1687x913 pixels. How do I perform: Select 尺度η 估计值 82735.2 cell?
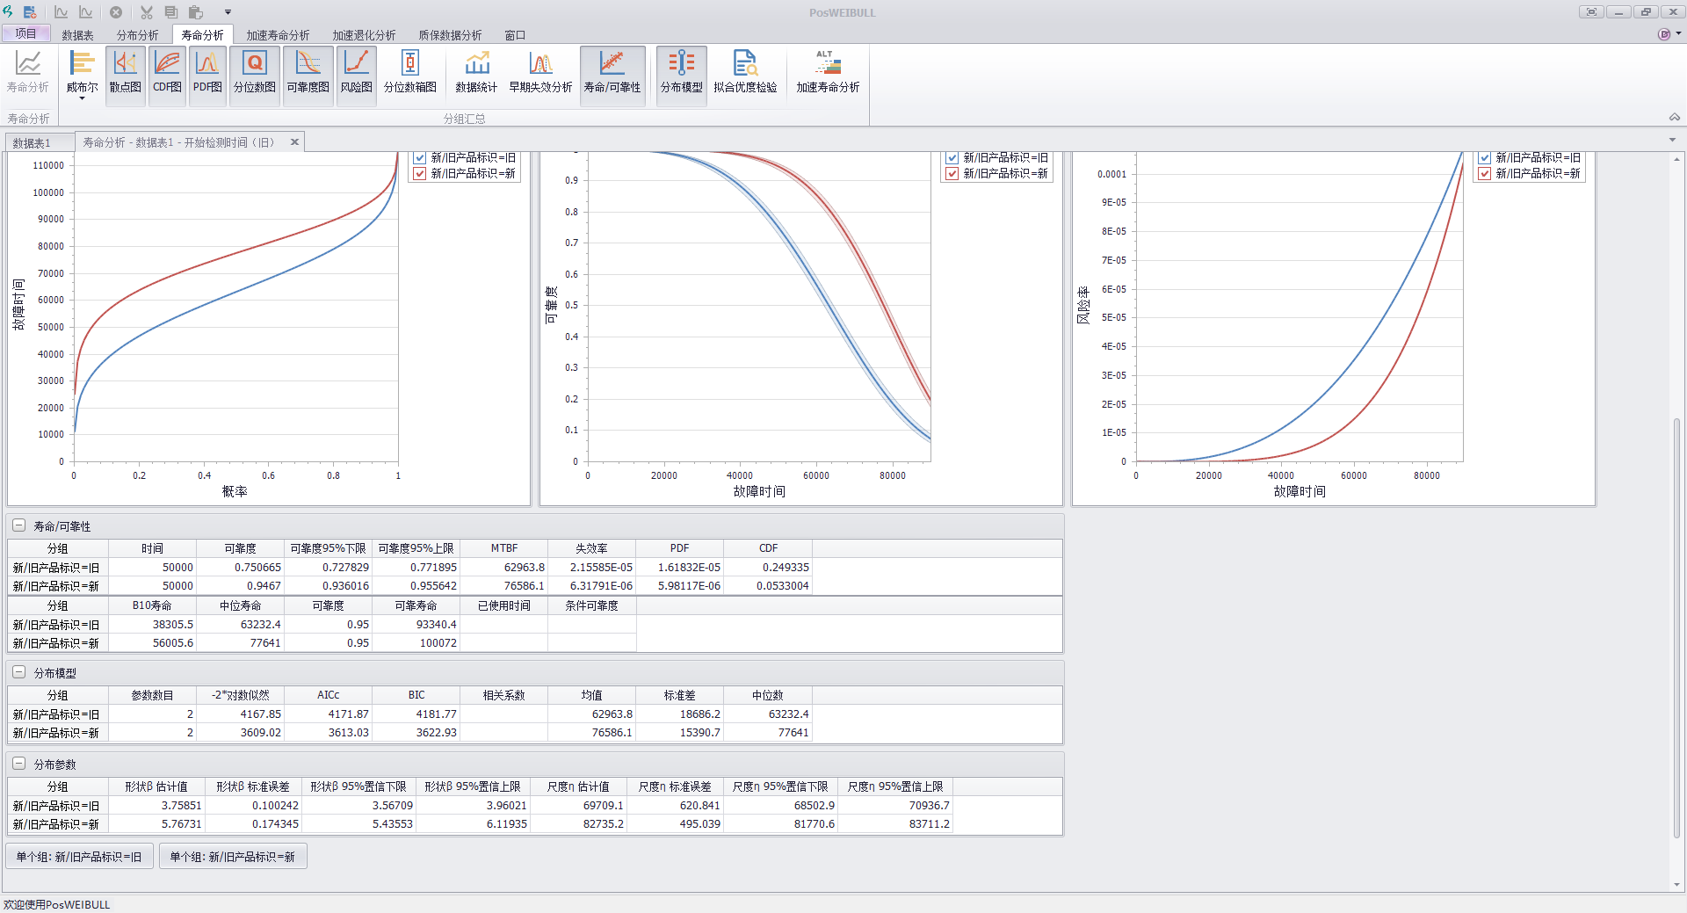(x=579, y=824)
